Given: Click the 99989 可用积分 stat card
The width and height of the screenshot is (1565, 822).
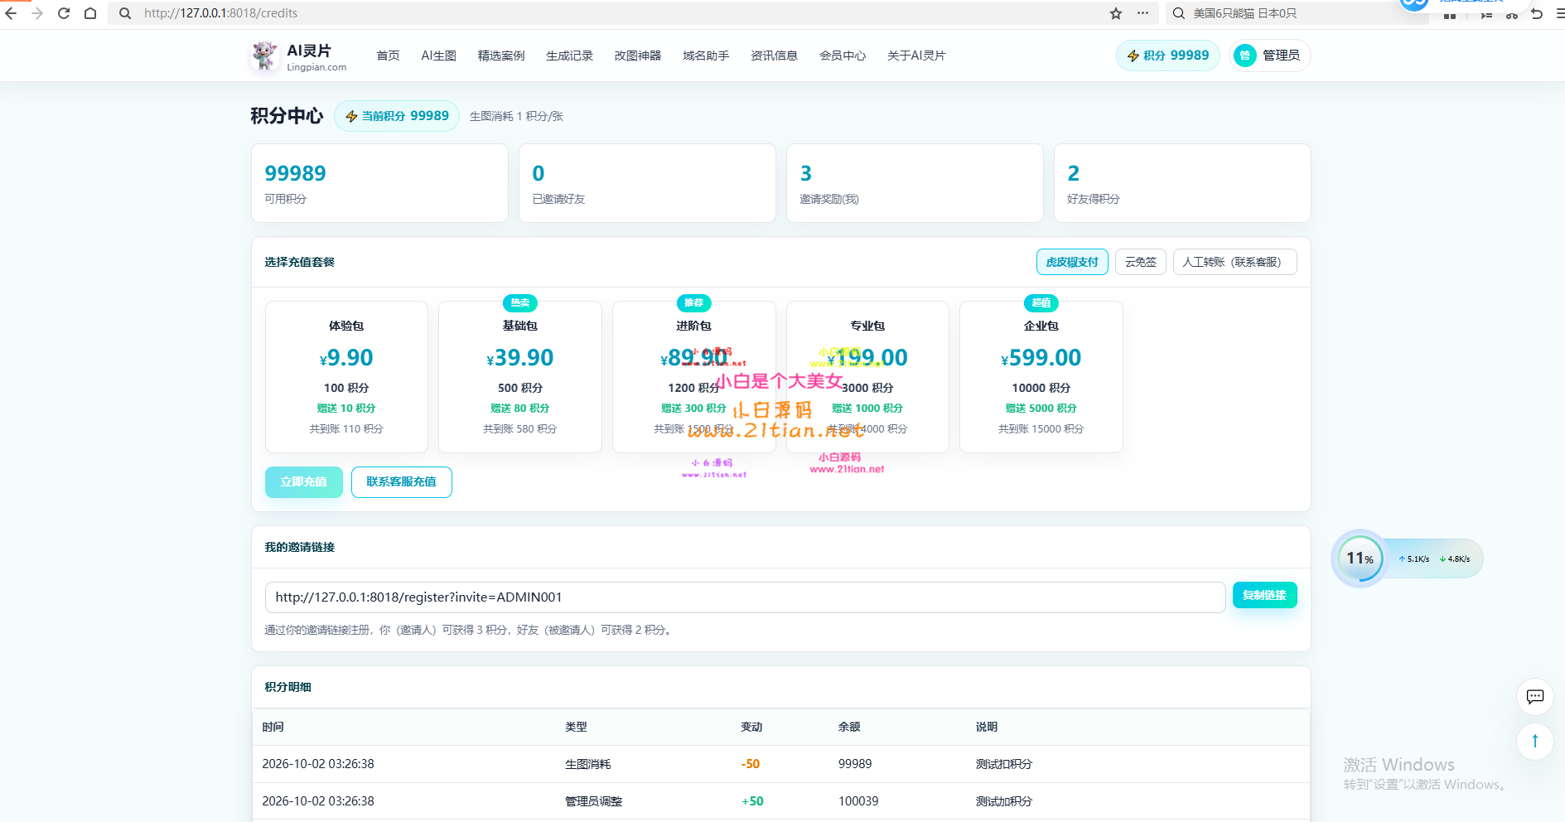Looking at the screenshot, I should pyautogui.click(x=379, y=183).
